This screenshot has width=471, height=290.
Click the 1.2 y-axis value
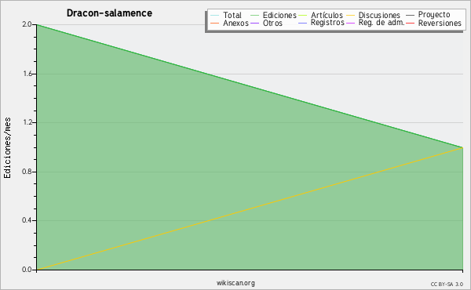tap(27, 122)
